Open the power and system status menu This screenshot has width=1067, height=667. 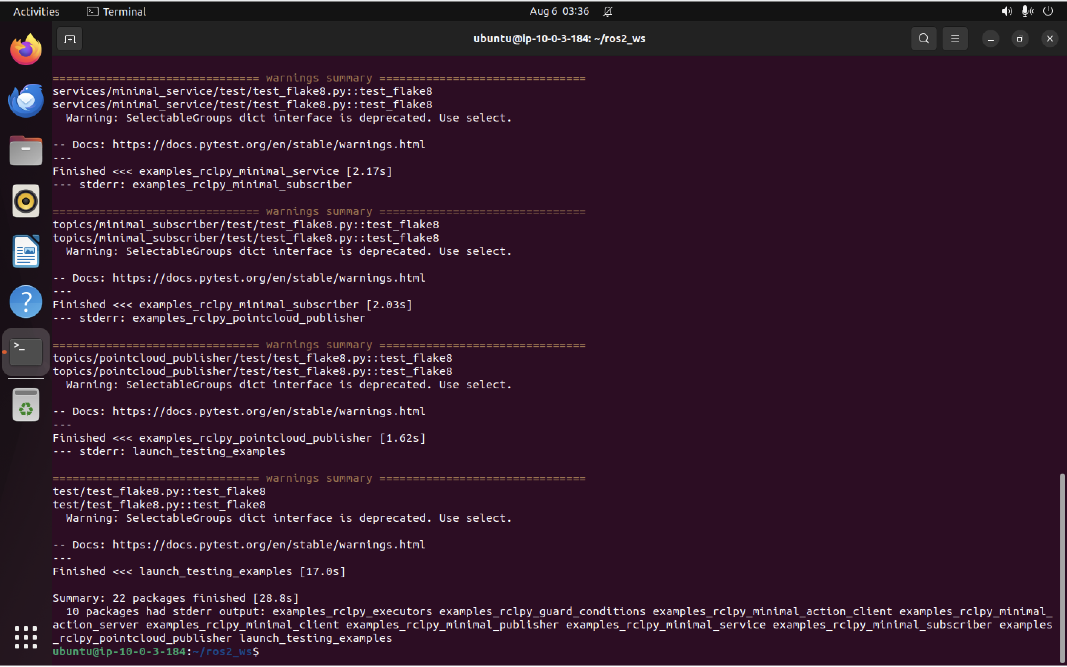(1048, 11)
